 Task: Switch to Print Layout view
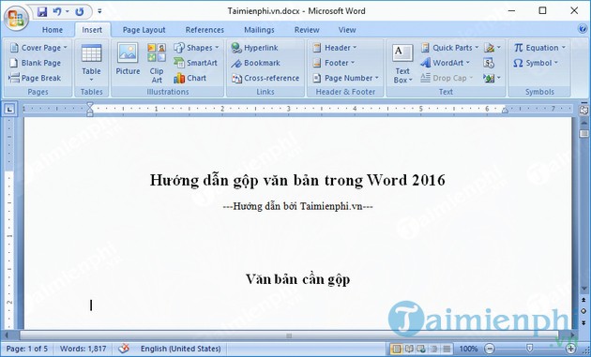click(396, 349)
